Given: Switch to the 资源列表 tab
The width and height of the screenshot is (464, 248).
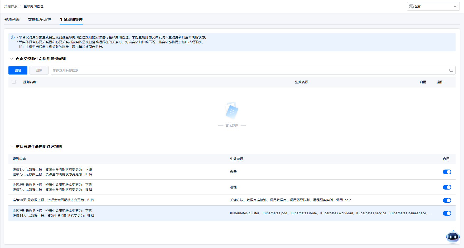Looking at the screenshot, I should [12, 19].
